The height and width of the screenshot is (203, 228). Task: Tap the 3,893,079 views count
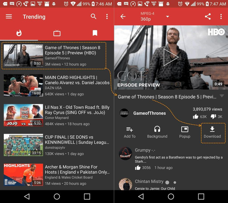tap(207, 109)
